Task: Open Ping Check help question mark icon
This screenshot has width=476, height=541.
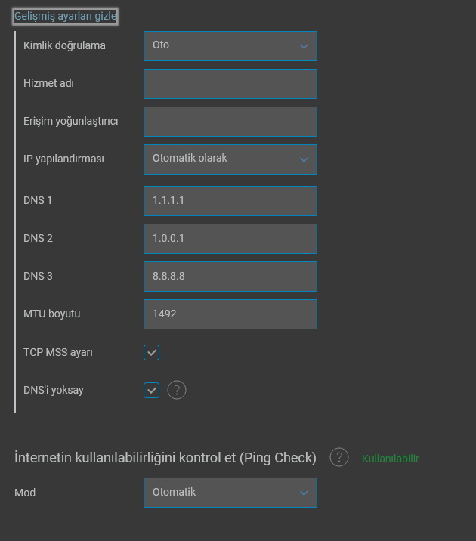Action: (x=339, y=457)
